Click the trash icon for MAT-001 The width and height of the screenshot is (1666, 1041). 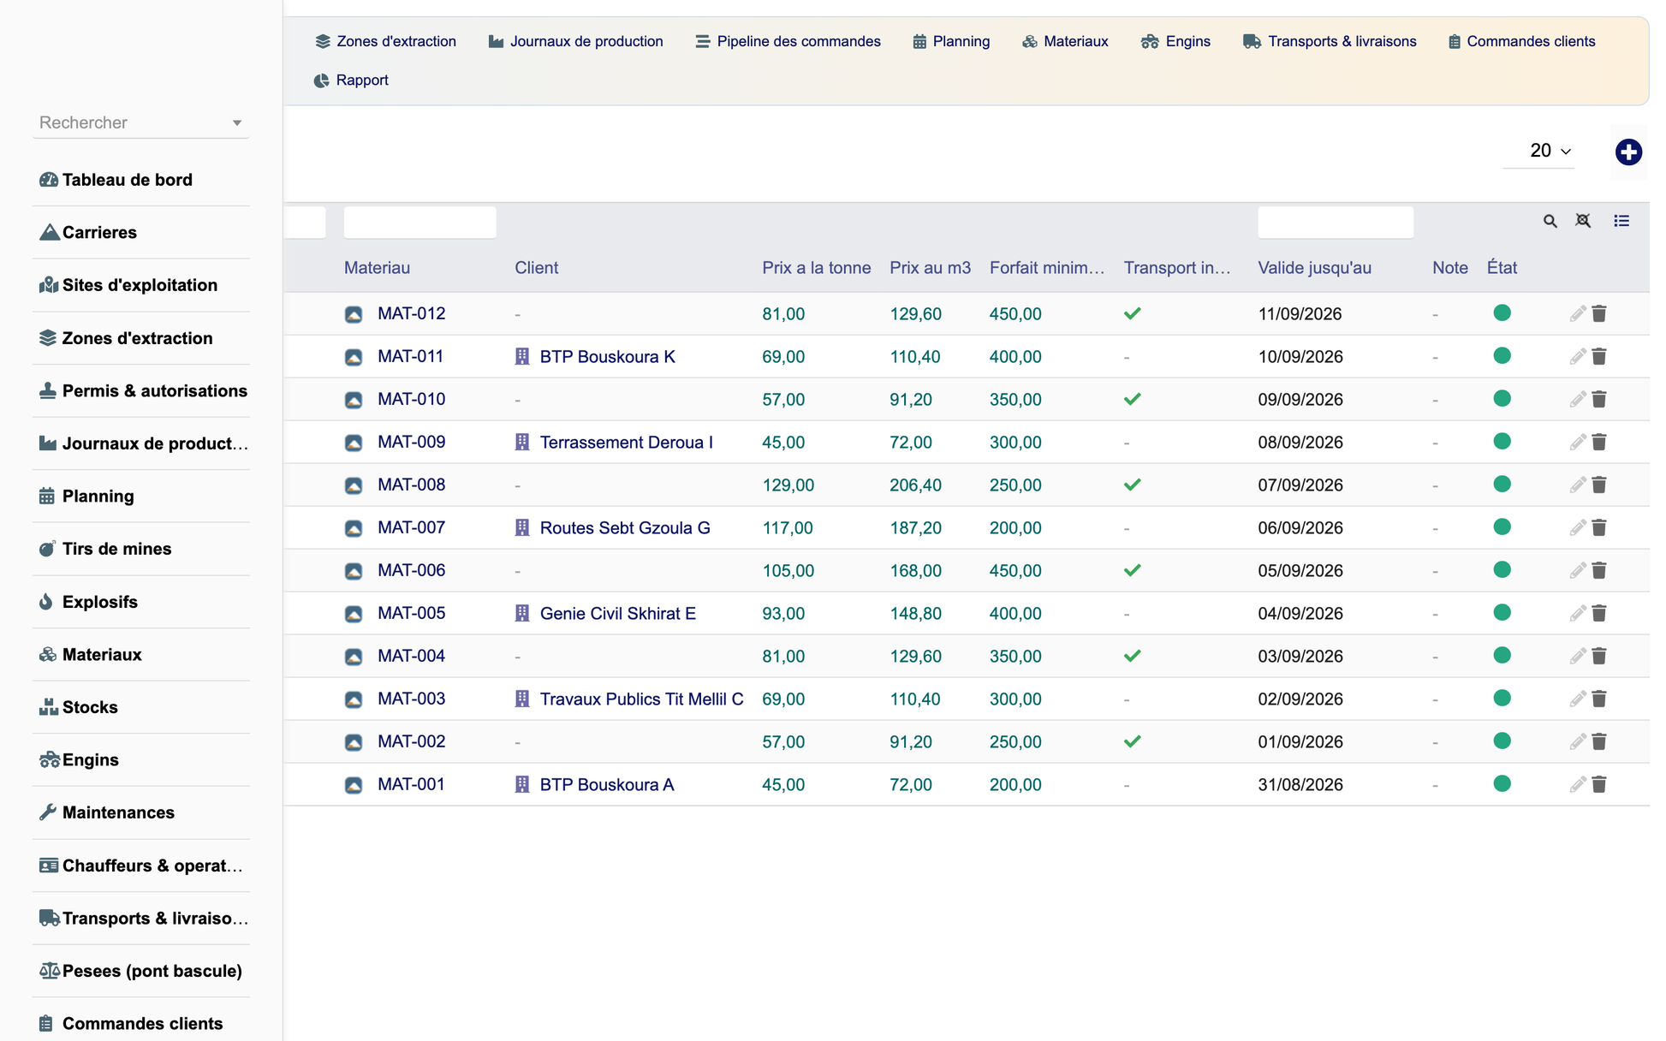[1599, 785]
